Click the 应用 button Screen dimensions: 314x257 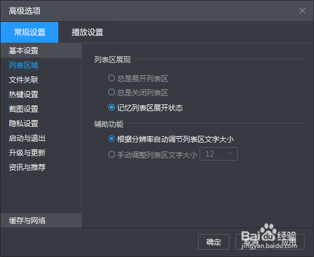pyautogui.click(x=289, y=242)
